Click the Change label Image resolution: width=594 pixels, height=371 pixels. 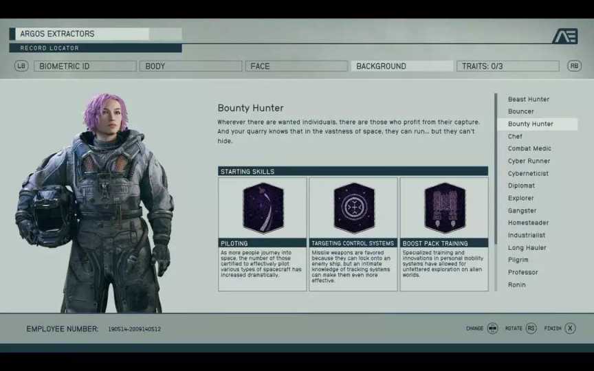tap(474, 328)
